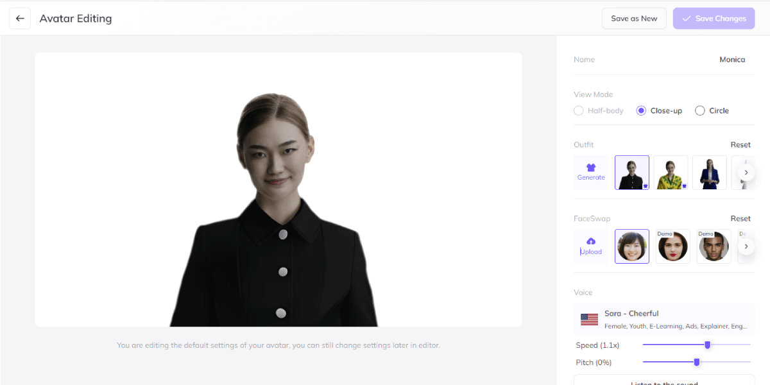
Task: Adjust the Pitch slider handle
Action: pyautogui.click(x=696, y=363)
